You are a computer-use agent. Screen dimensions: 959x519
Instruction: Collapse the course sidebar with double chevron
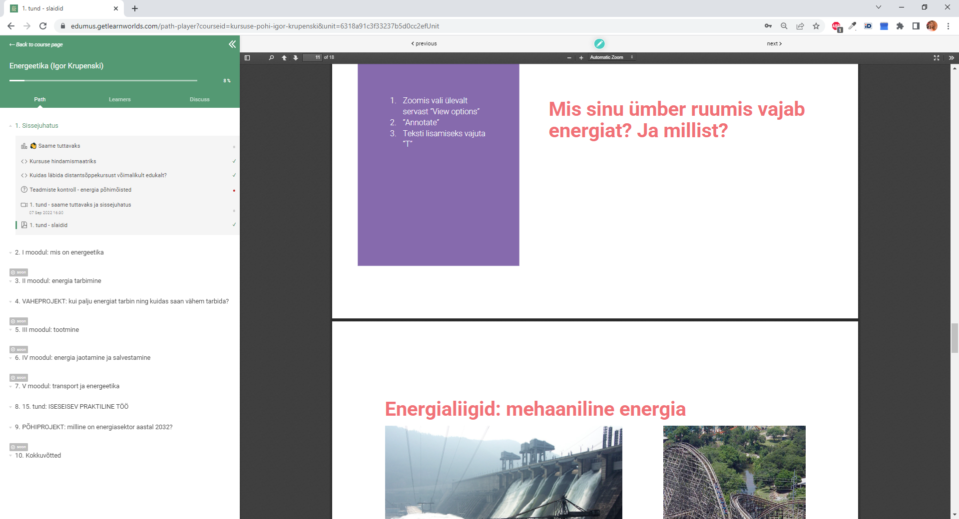pos(232,44)
